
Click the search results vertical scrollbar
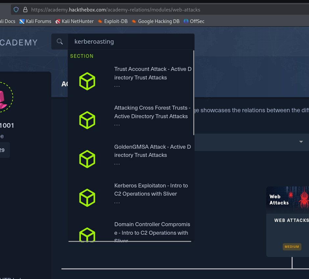tap(194, 93)
